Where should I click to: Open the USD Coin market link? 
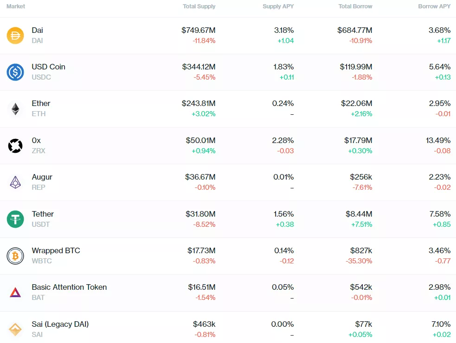point(48,67)
